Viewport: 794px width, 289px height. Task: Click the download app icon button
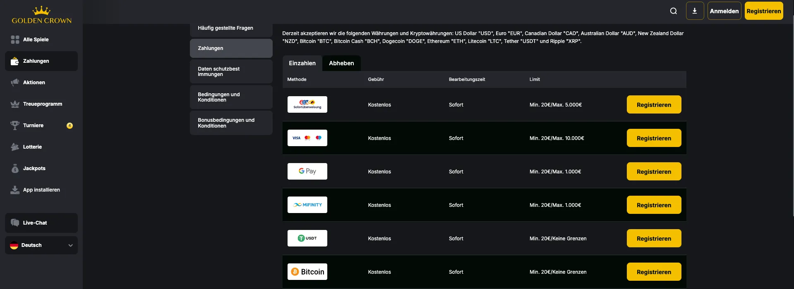[x=695, y=11]
